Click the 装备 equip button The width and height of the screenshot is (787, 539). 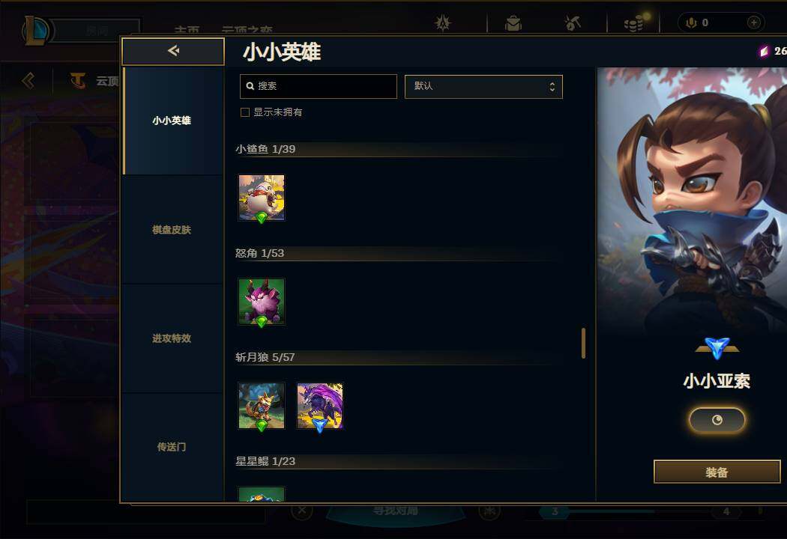pyautogui.click(x=717, y=472)
